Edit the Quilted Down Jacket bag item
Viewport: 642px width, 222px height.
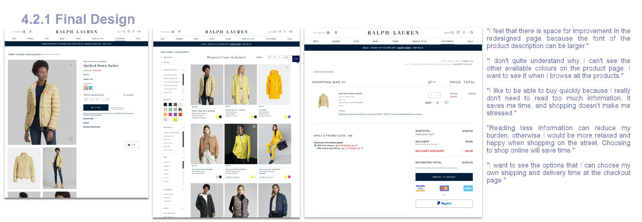[x=429, y=103]
